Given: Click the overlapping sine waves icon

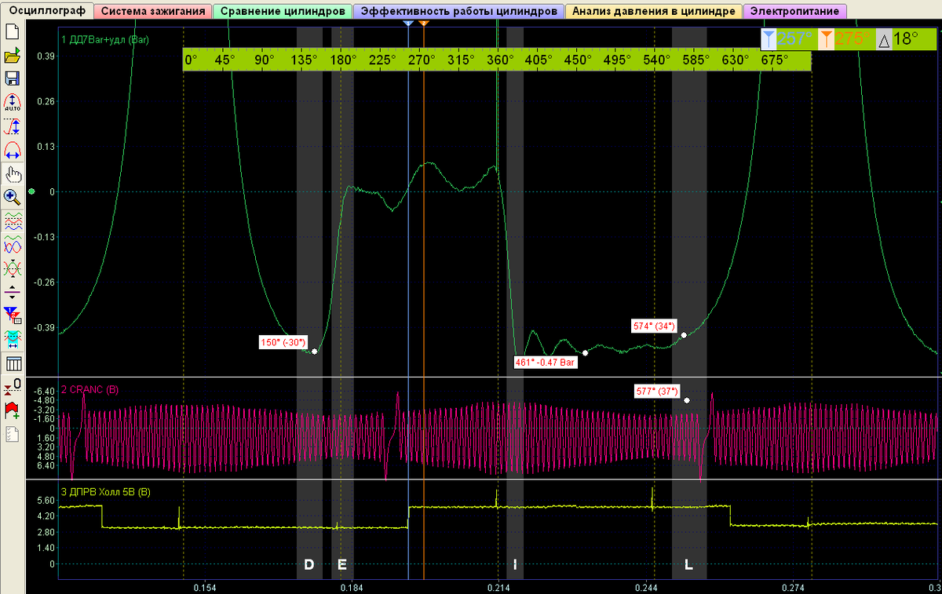Looking at the screenshot, I should pos(12,244).
